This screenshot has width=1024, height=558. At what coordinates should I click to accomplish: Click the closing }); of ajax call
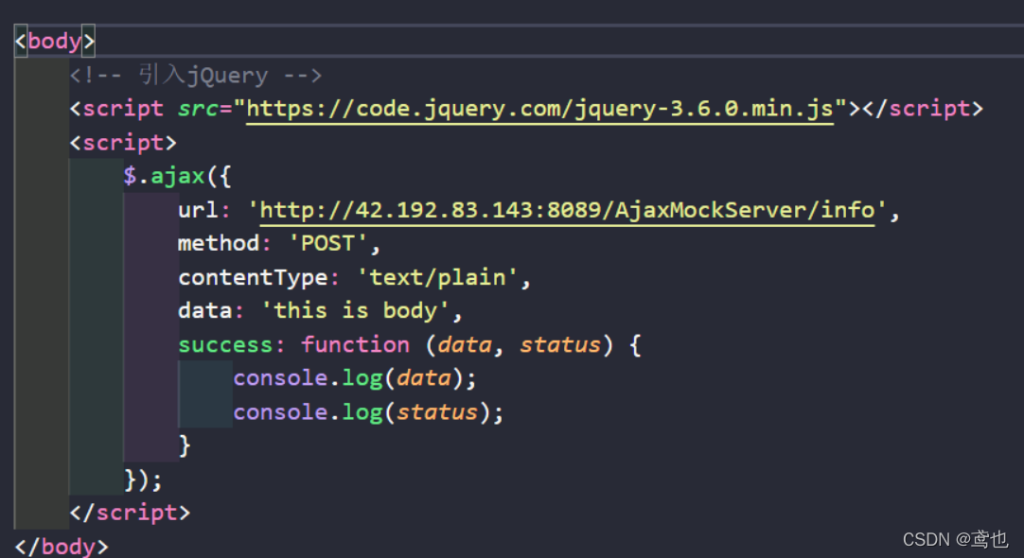[x=143, y=480]
